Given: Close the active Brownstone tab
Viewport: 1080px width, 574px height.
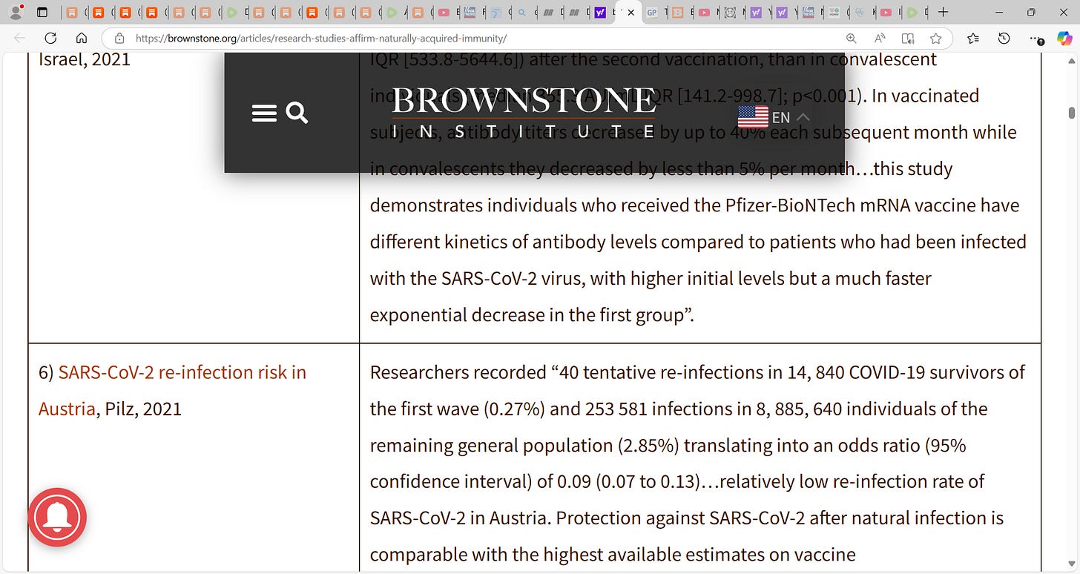Looking at the screenshot, I should [630, 13].
